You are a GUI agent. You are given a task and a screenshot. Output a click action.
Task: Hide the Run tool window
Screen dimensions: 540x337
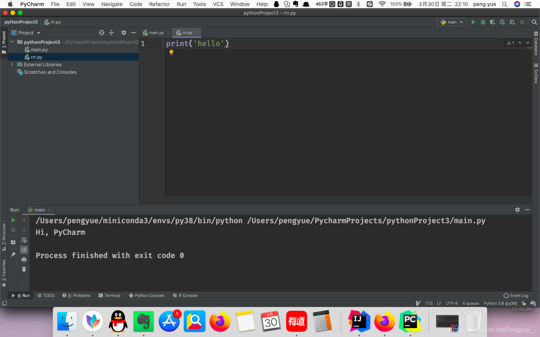pos(527,210)
